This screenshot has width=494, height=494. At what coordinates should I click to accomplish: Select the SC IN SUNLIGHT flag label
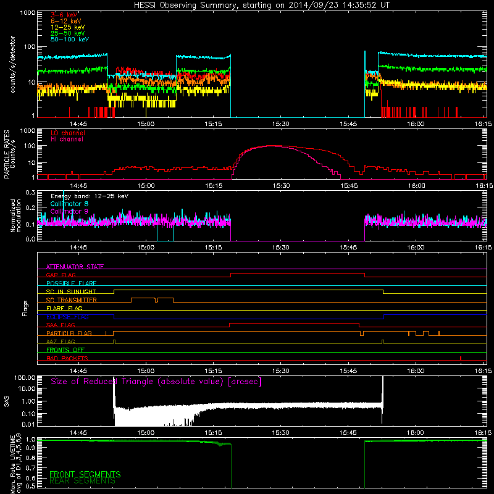71,291
